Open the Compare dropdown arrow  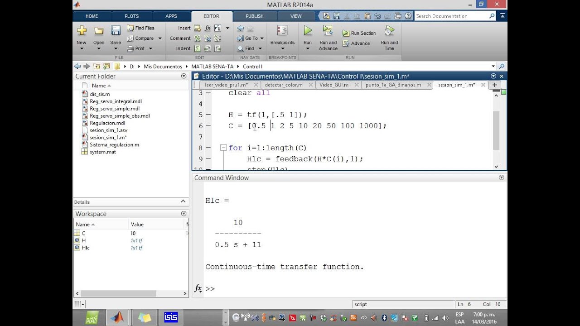pyautogui.click(x=159, y=38)
